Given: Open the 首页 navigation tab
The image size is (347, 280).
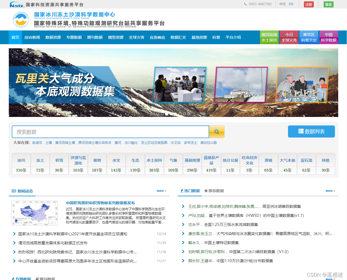Looking at the screenshot, I should 15,37.
